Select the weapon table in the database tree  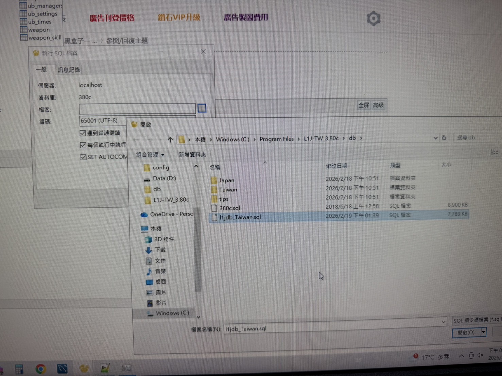tap(35, 30)
